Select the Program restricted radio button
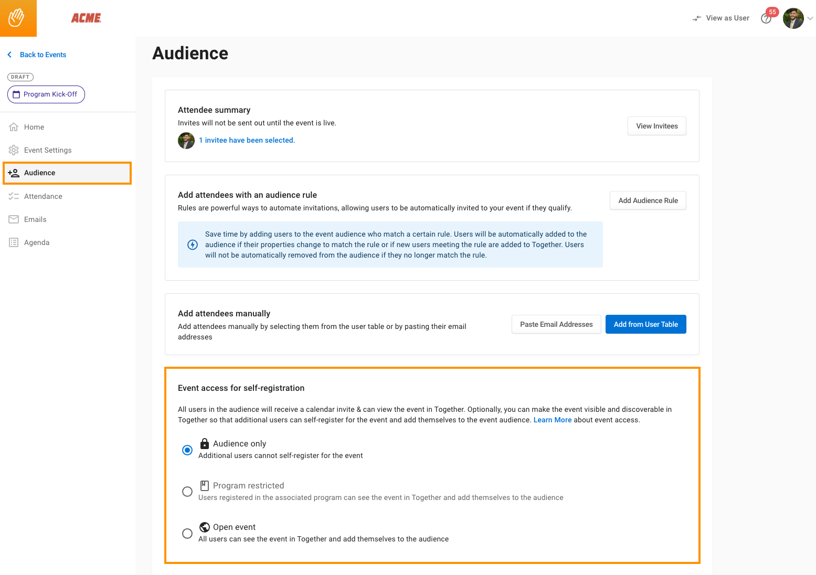The width and height of the screenshot is (816, 575). (x=187, y=492)
